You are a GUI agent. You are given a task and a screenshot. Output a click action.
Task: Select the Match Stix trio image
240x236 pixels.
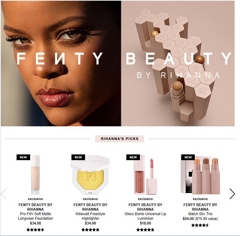tap(200, 175)
